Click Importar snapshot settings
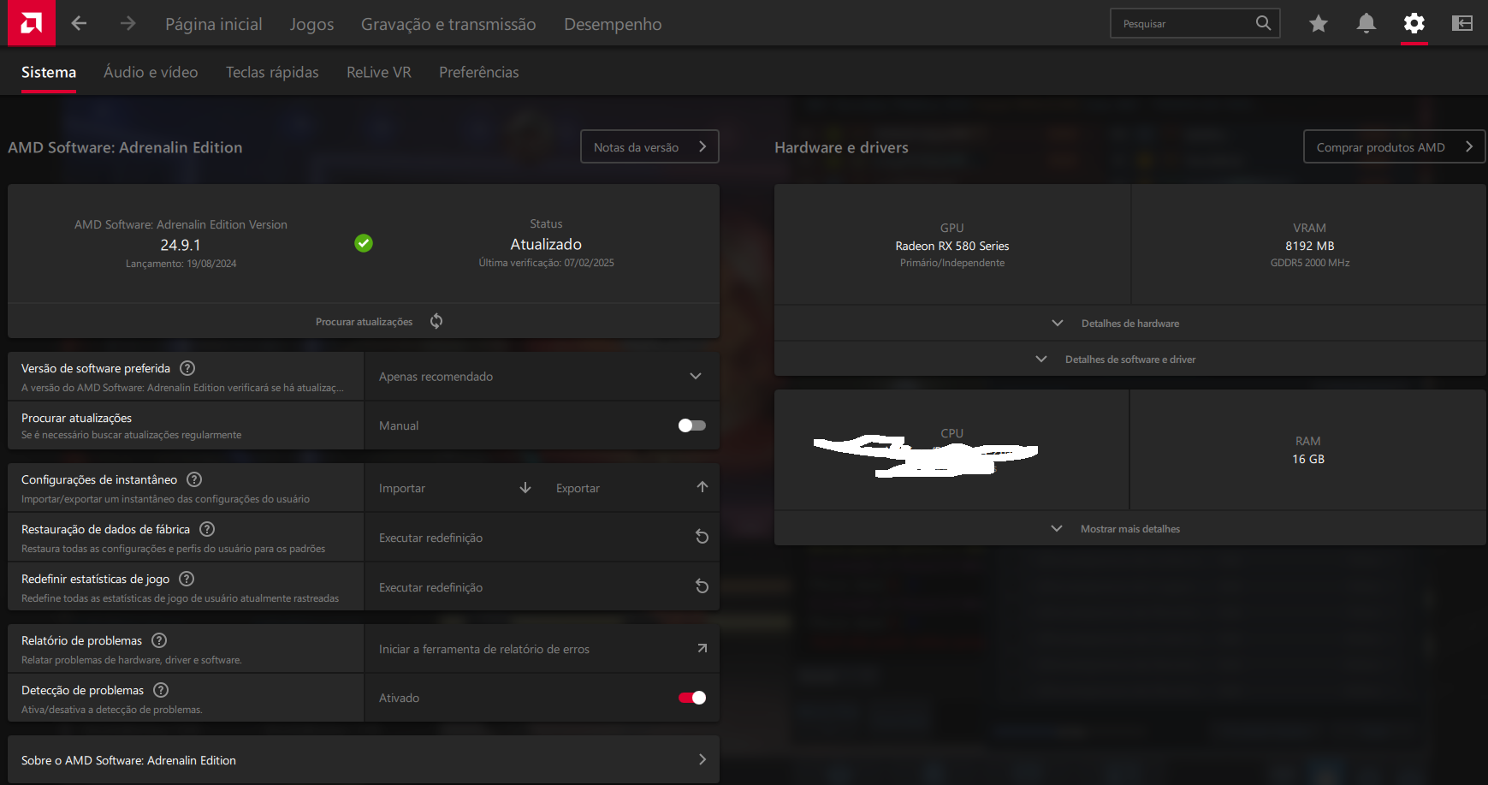 (402, 488)
